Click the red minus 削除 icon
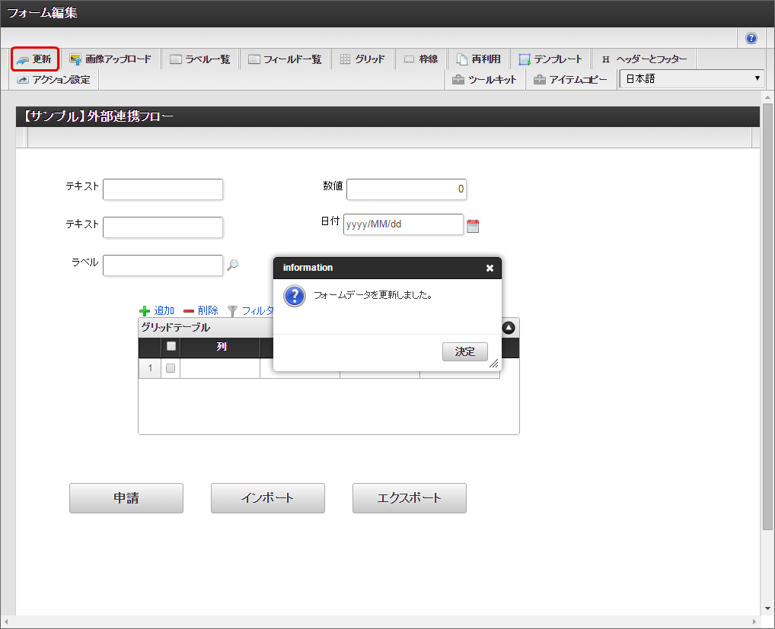 (189, 311)
